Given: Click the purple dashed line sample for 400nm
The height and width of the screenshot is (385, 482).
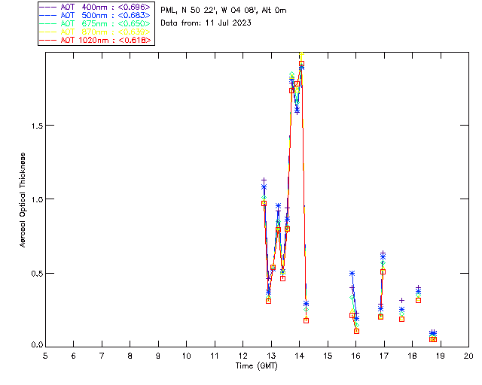Looking at the screenshot, I should click(48, 7).
